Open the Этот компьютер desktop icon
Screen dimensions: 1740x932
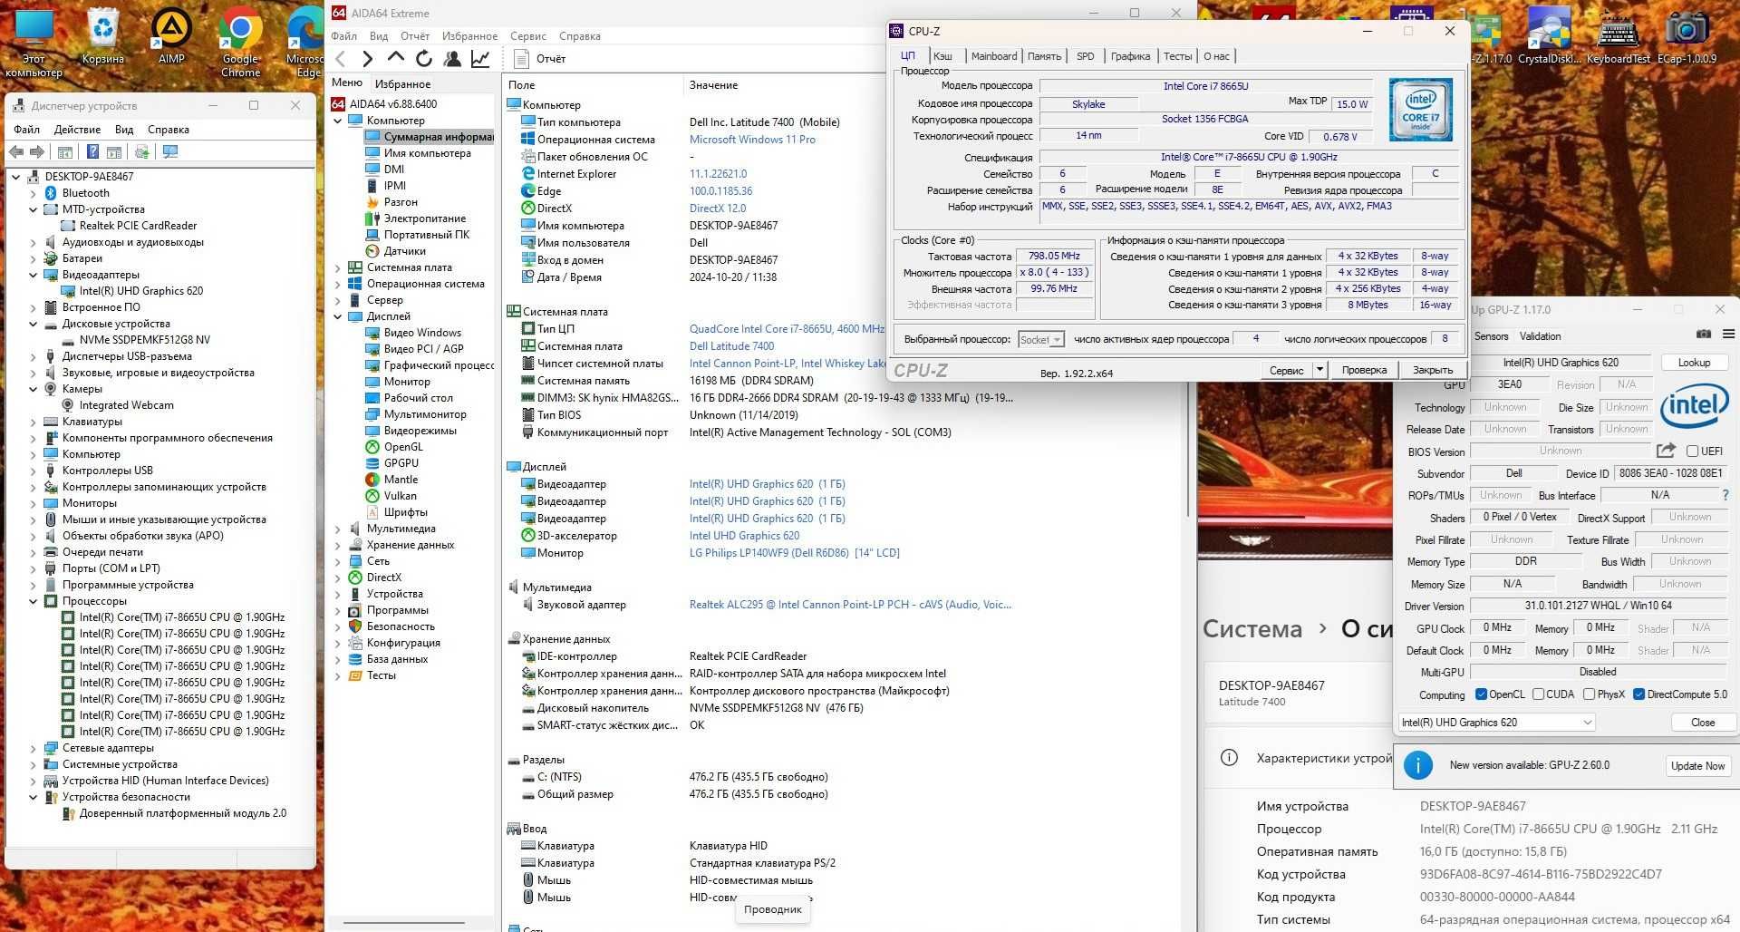pyautogui.click(x=34, y=43)
